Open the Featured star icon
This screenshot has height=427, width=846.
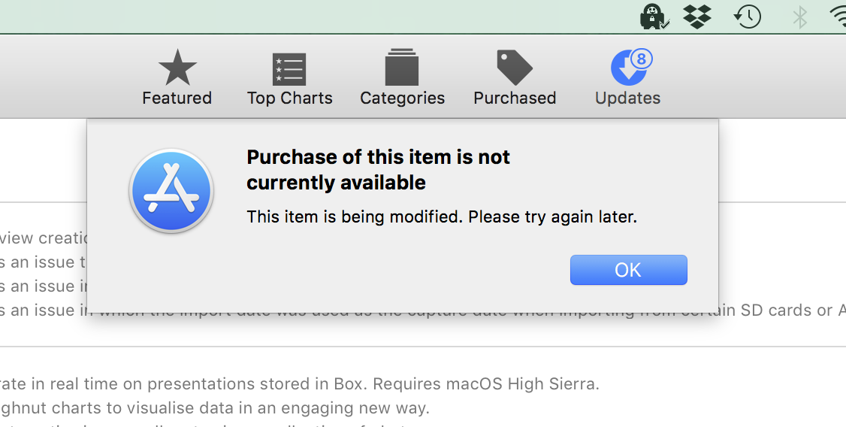point(177,68)
